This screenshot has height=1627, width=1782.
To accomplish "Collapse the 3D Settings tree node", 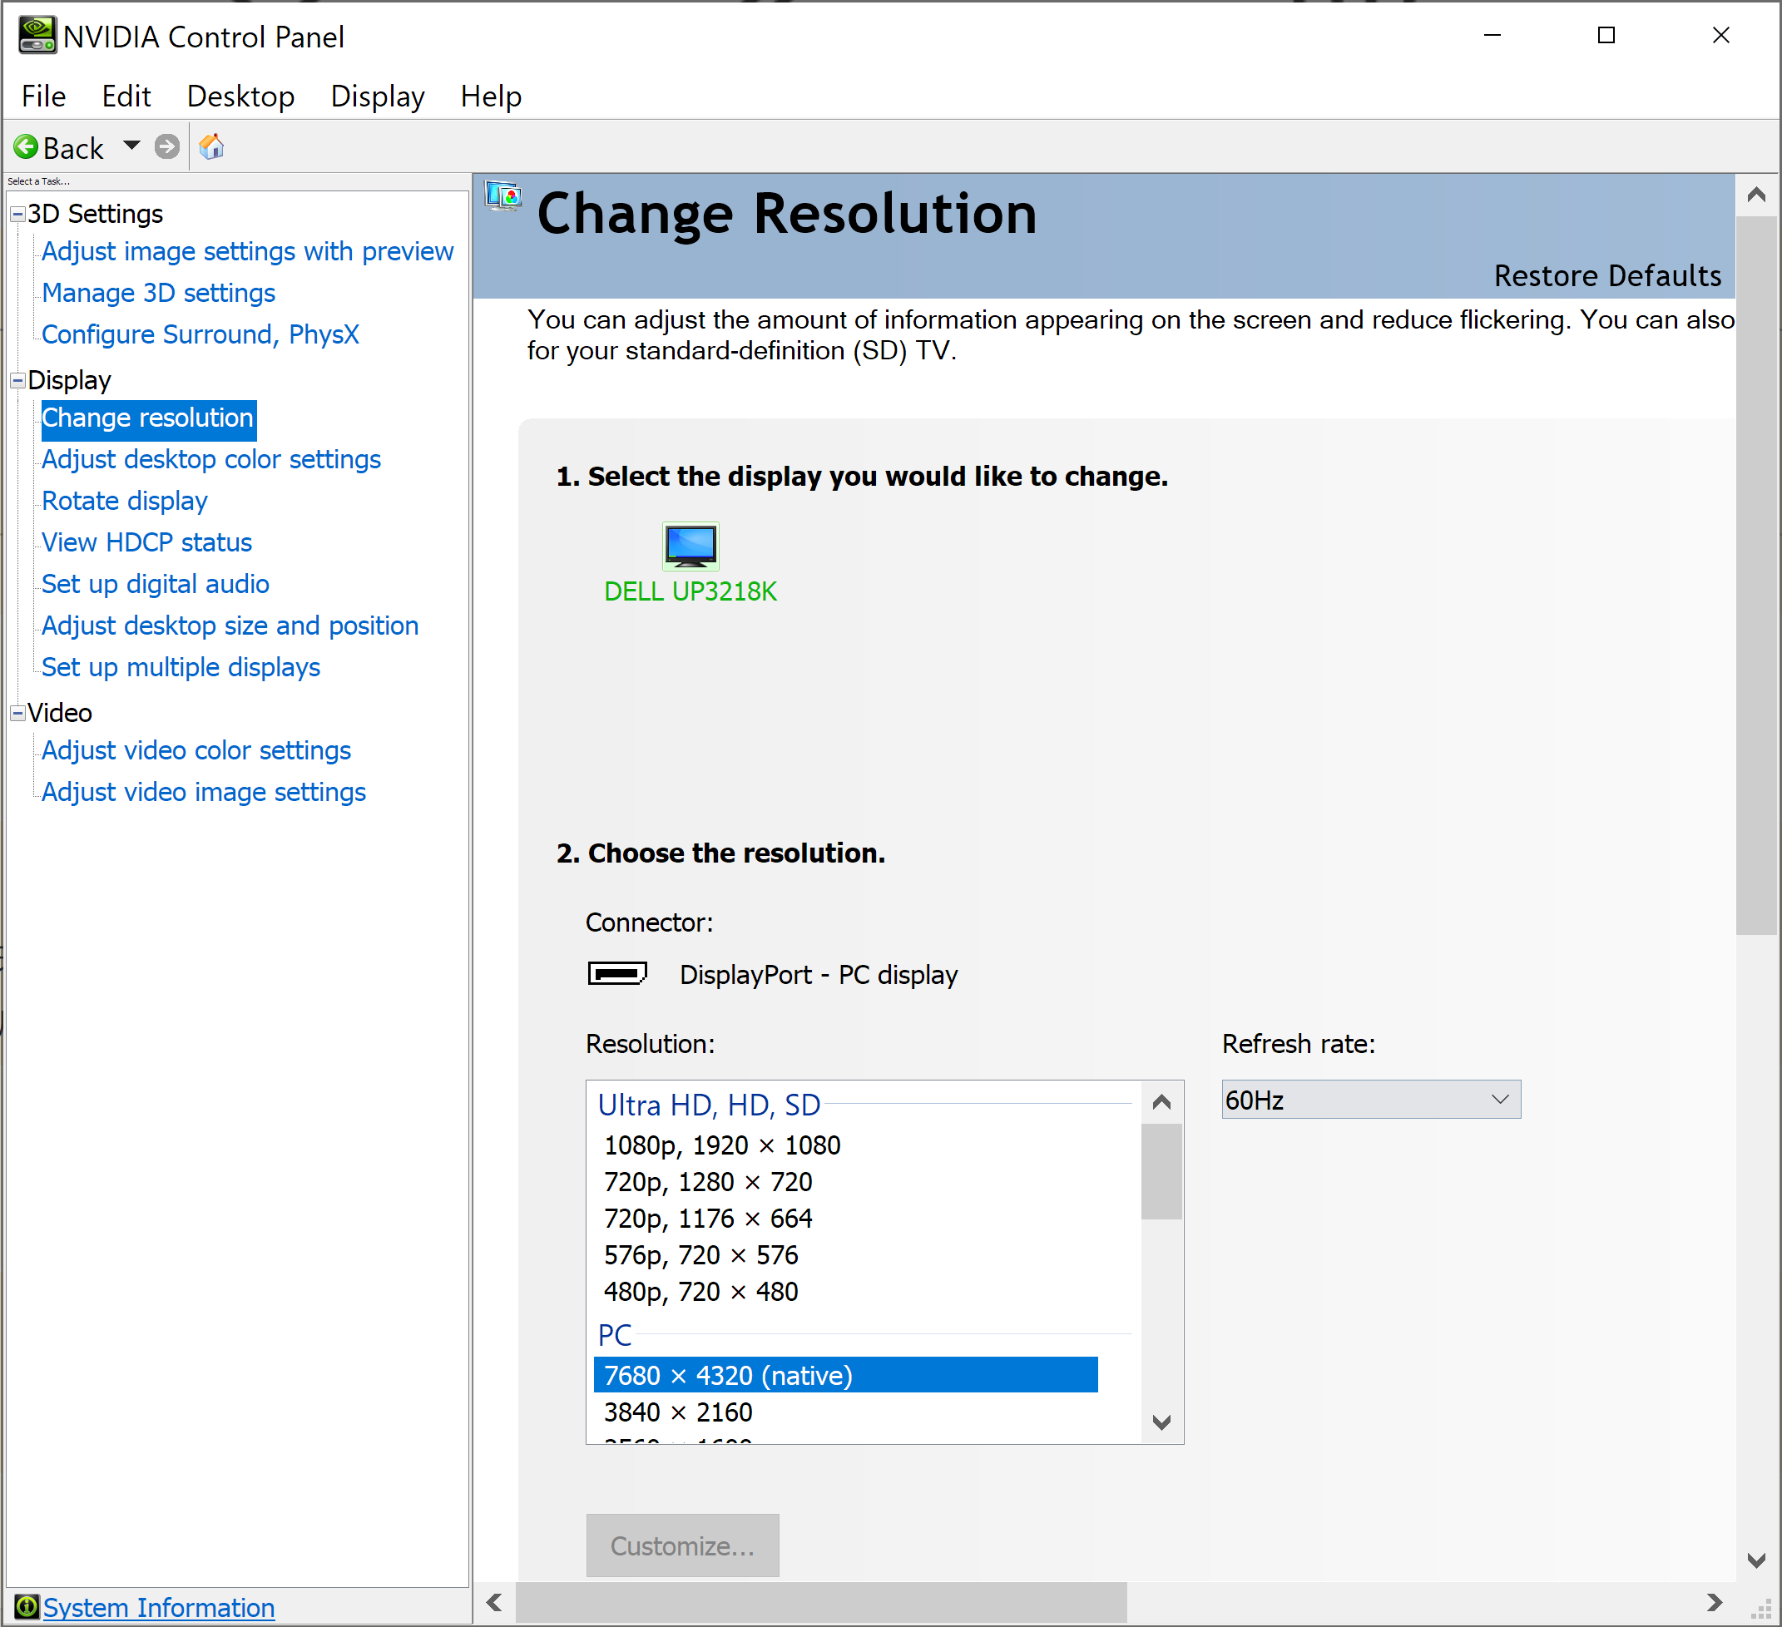I will (x=17, y=214).
